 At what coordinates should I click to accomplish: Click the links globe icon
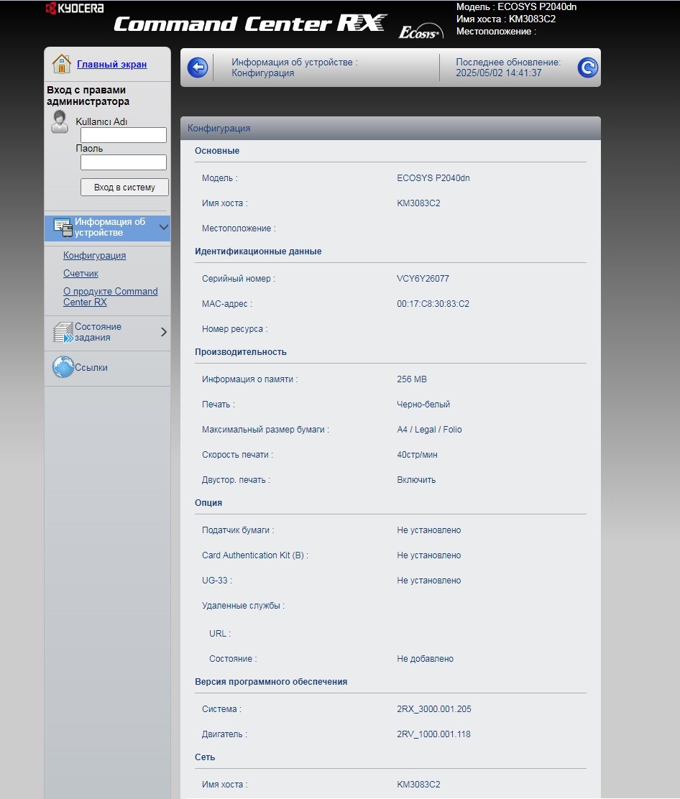[63, 367]
